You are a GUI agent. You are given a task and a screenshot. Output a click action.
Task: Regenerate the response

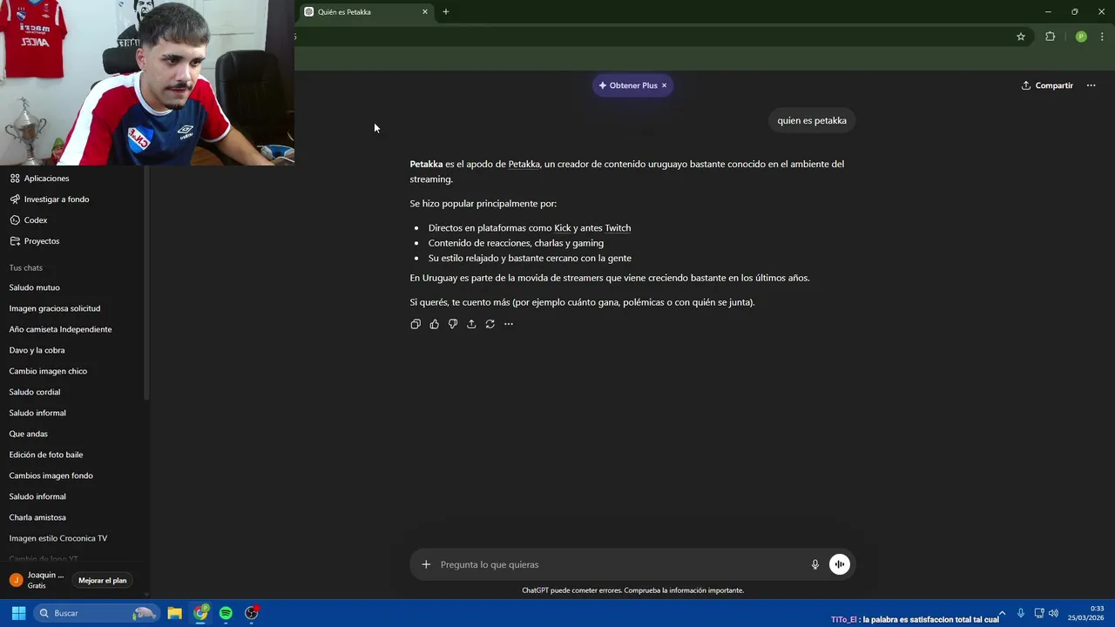(x=490, y=324)
